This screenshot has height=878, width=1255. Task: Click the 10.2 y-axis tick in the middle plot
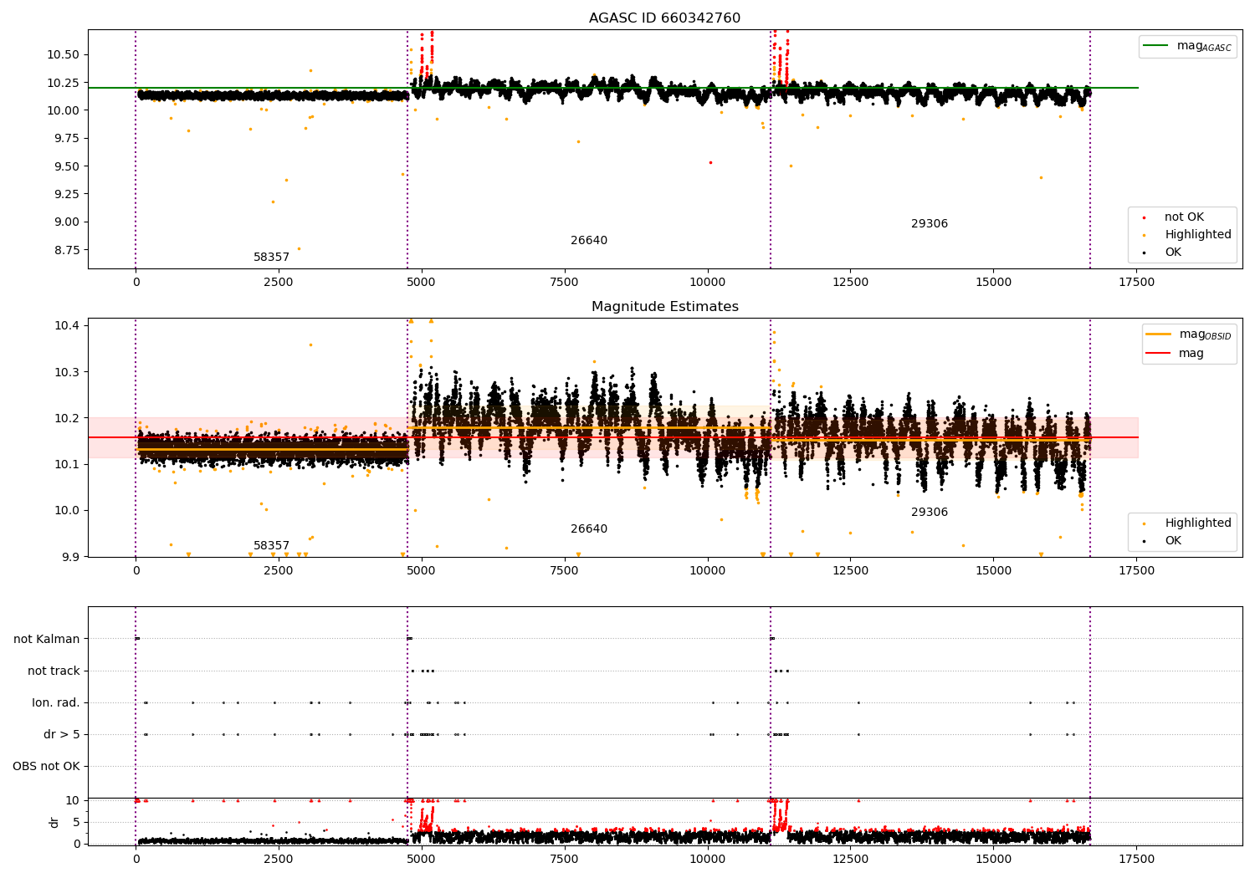point(67,418)
